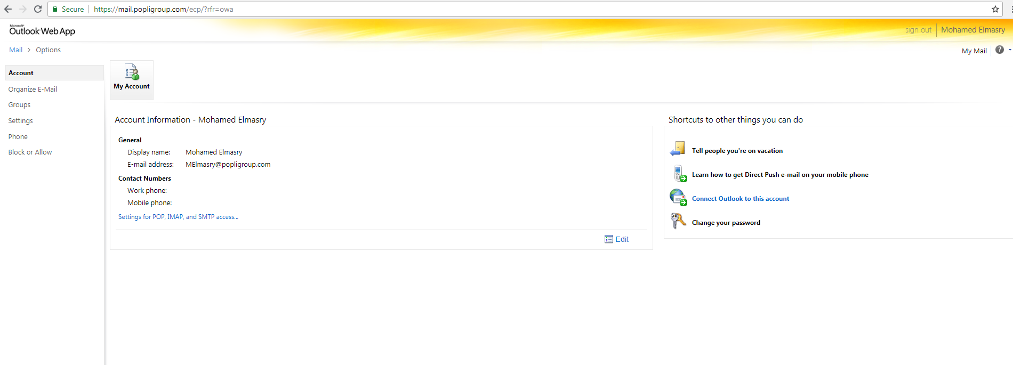Open Settings for POP, IMAP, and SMTP access
Viewport: 1013px width, 365px height.
pos(178,217)
